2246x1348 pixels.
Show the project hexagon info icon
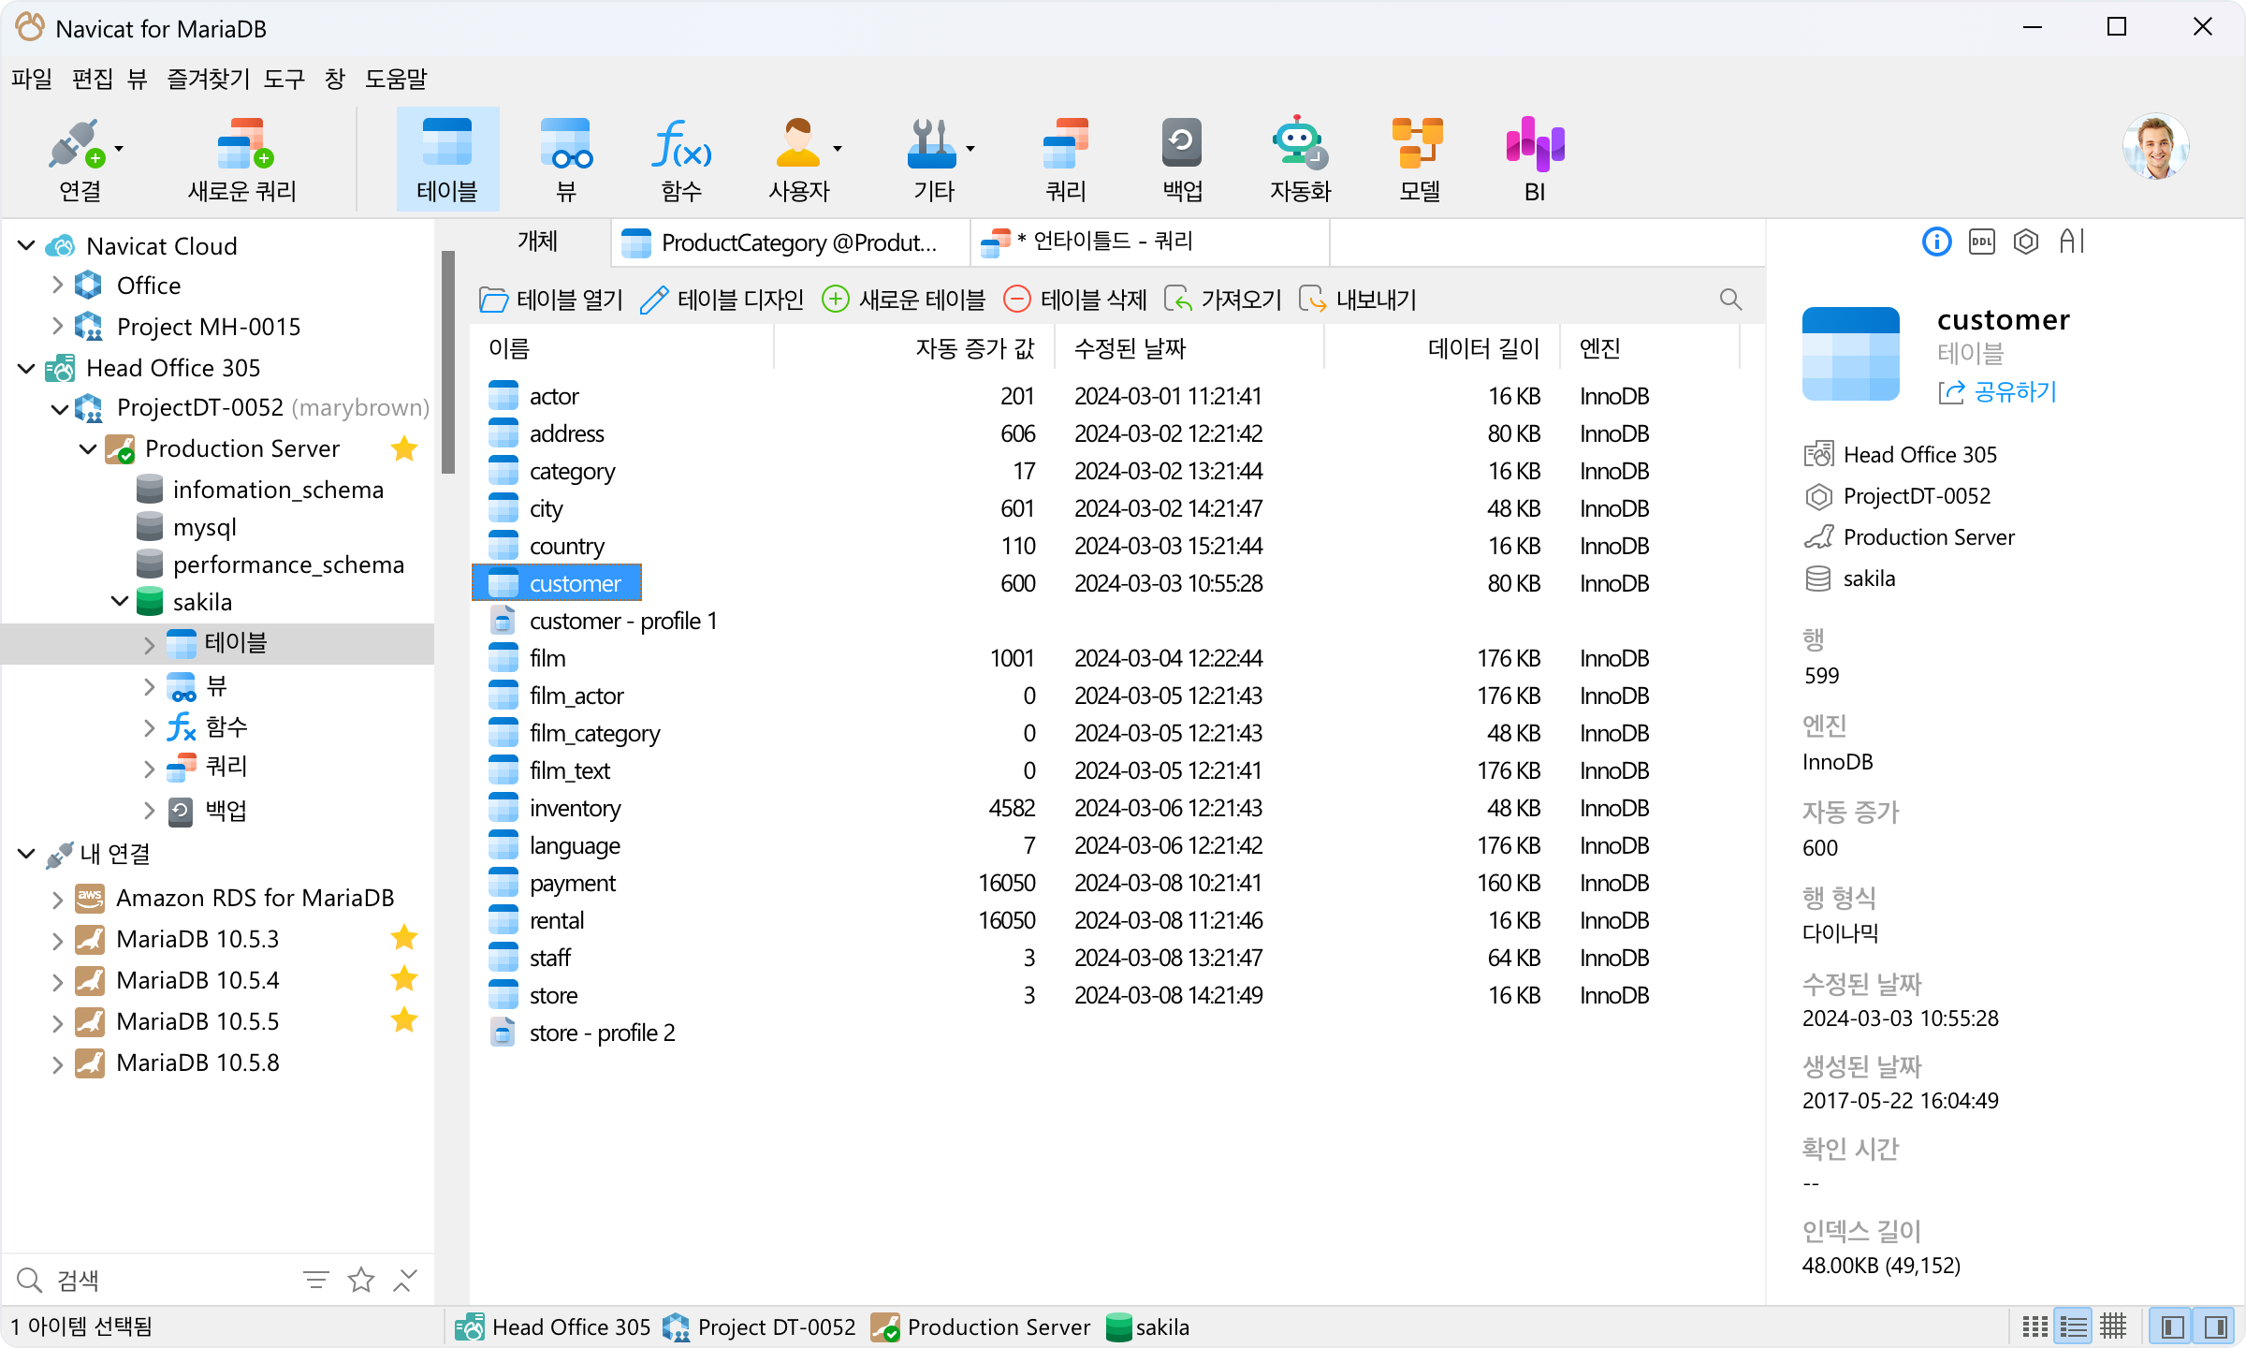[x=2026, y=242]
